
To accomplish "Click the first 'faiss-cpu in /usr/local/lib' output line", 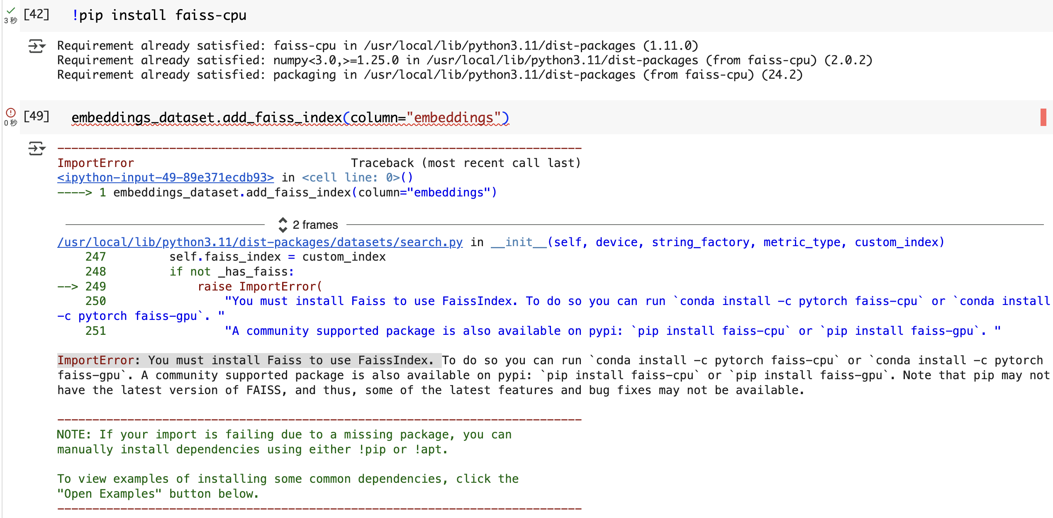I will (378, 46).
